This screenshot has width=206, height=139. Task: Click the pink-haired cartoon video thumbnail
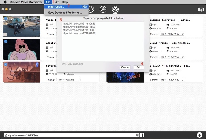coord(22,49)
